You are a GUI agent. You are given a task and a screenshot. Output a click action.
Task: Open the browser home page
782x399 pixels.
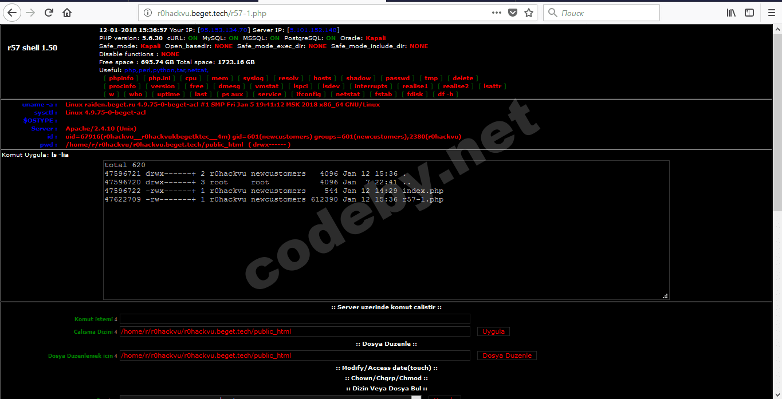coord(67,13)
